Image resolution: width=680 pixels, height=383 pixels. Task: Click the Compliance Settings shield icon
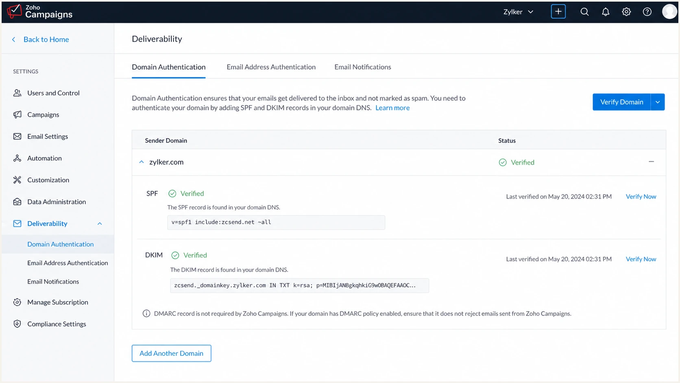(x=17, y=324)
